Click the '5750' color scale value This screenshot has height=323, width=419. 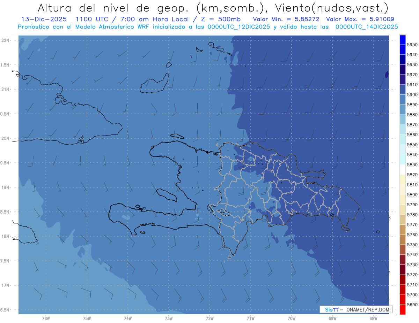click(x=412, y=245)
